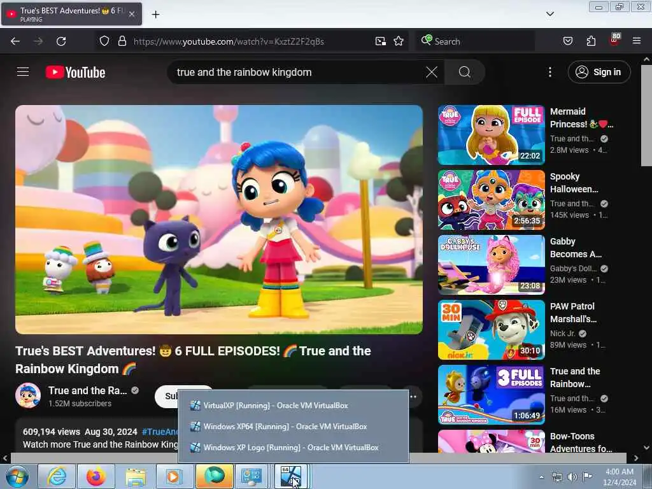Open Mermaid Princess video thumbnail
Viewport: 652px width, 489px height.
point(491,135)
